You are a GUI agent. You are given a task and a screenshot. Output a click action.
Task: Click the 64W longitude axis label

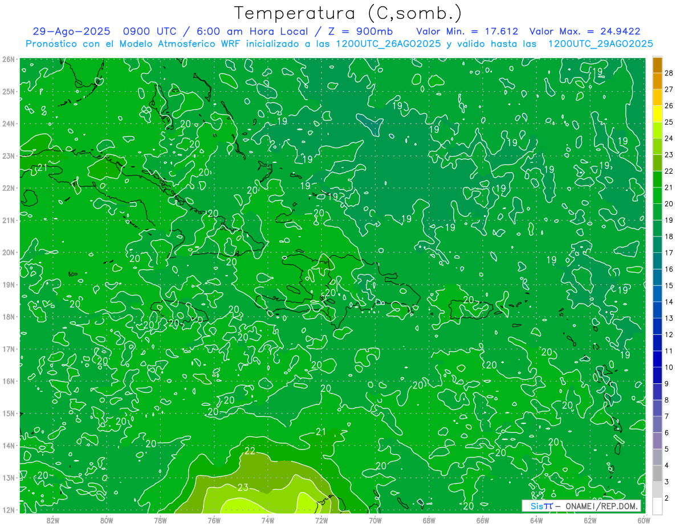[536, 519]
